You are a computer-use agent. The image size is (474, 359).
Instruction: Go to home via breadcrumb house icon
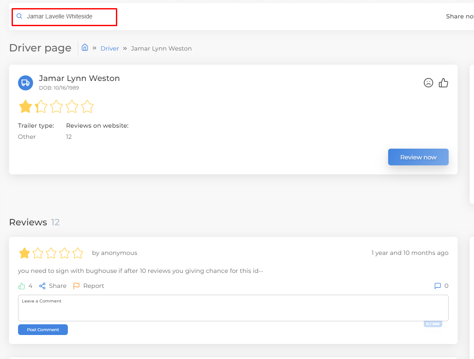[85, 48]
